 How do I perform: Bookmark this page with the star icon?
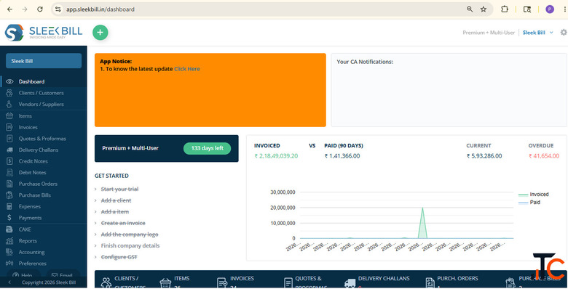pyautogui.click(x=484, y=9)
